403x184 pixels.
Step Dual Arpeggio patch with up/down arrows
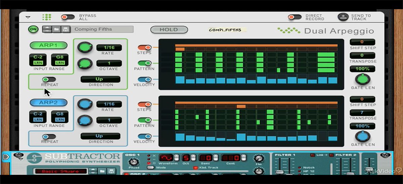(x=47, y=29)
